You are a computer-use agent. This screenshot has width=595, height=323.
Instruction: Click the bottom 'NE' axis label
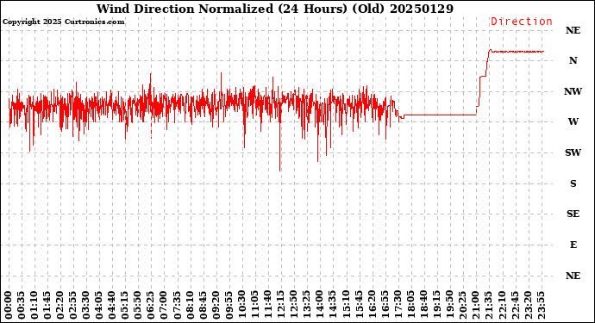point(573,276)
